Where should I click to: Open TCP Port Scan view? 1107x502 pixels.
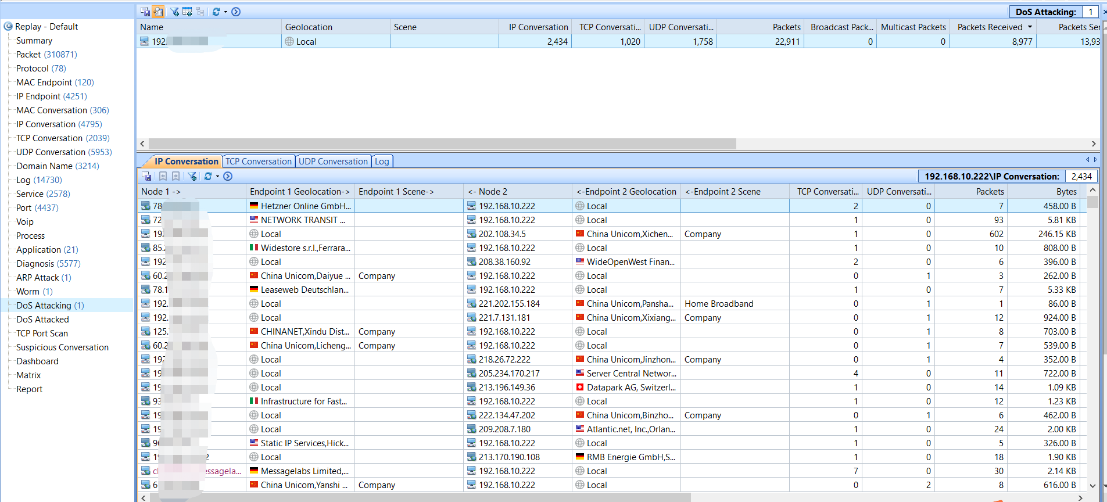(42, 334)
